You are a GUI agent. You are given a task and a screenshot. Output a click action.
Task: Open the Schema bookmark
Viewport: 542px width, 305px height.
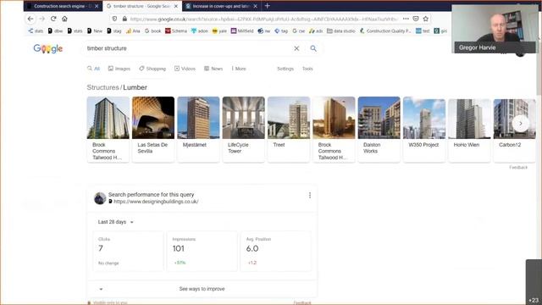tap(175, 30)
